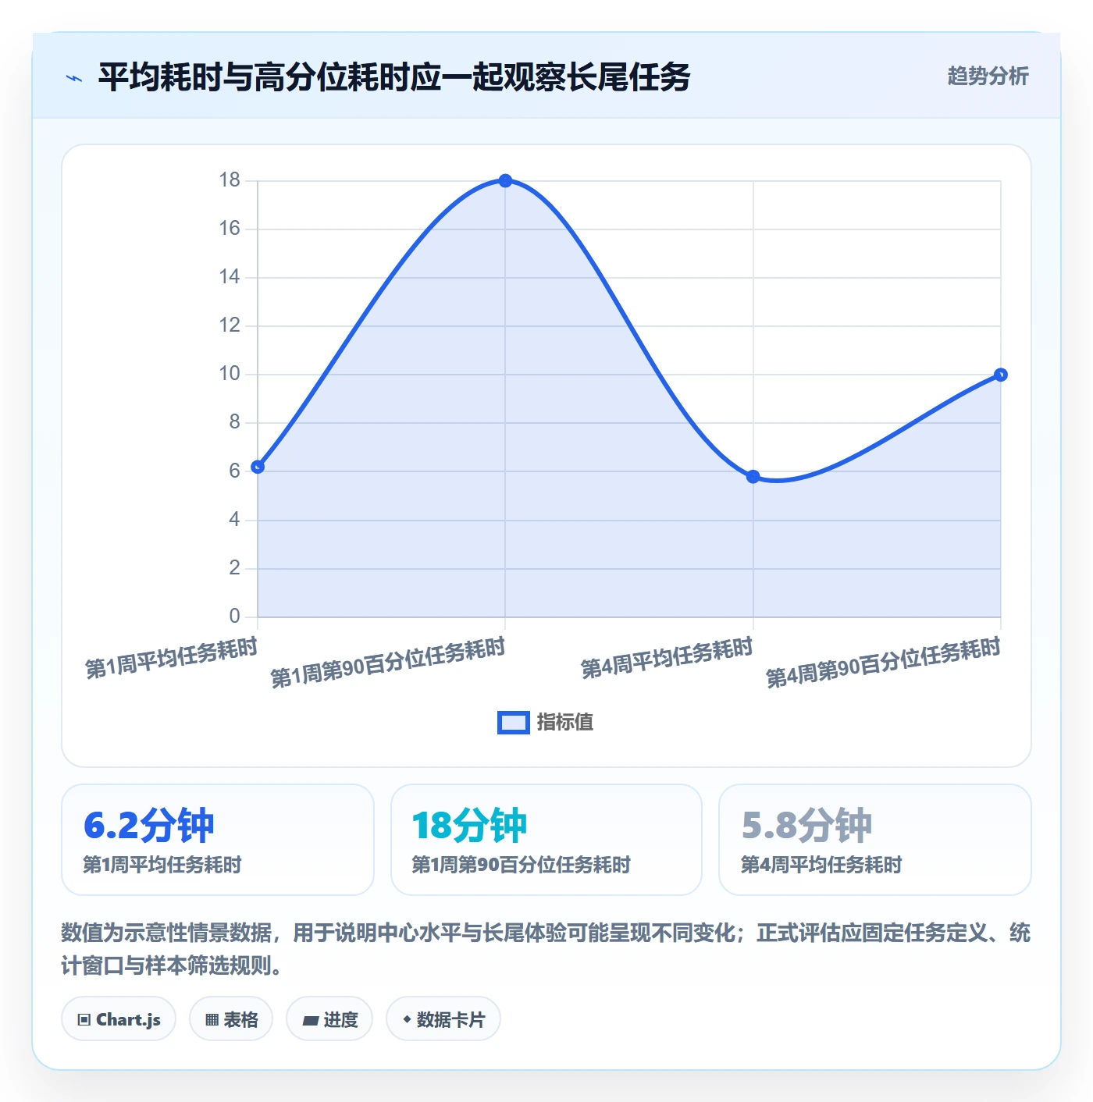Viewport: 1093px width, 1102px height.
Task: Open the 5.8分钟 stat card
Action: point(875,840)
